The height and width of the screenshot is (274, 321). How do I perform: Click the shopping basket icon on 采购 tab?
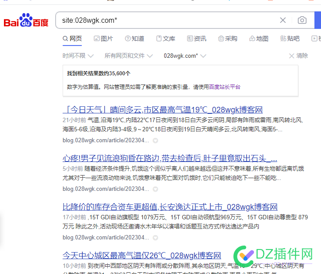click(x=221, y=39)
